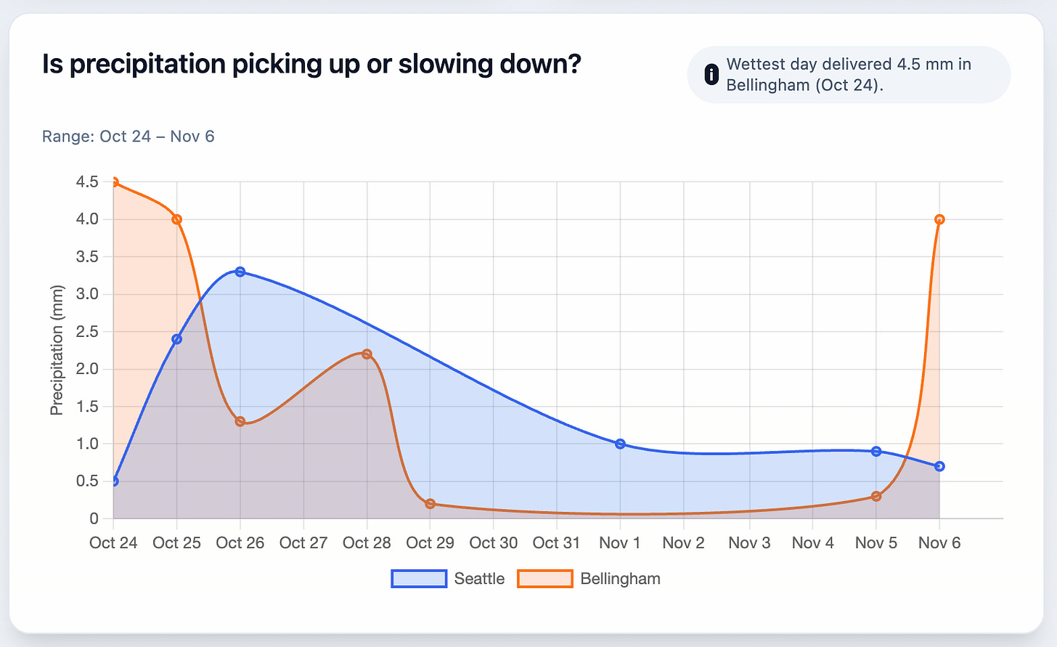Select Bellingham's Oct 25 point at 4.0 mm
The width and height of the screenshot is (1057, 647).
(177, 219)
